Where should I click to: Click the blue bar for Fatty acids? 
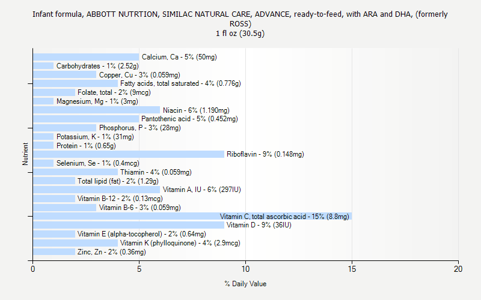point(76,83)
